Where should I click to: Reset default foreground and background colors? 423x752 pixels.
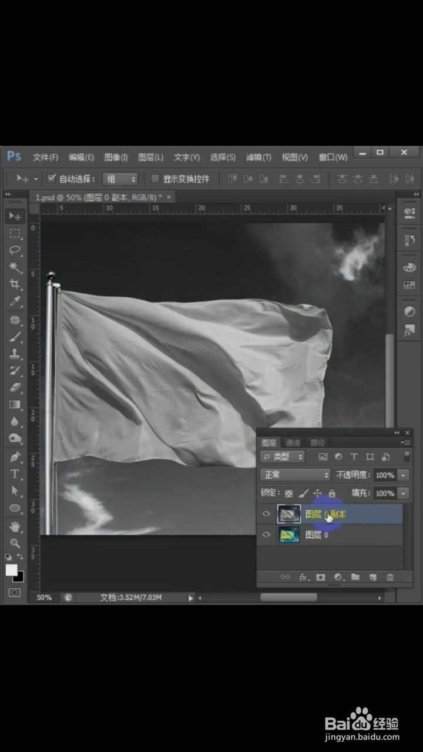click(x=9, y=556)
